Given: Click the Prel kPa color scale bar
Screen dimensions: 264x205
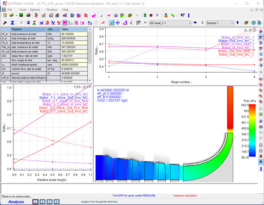Looking at the screenshot, I should tap(252, 130).
